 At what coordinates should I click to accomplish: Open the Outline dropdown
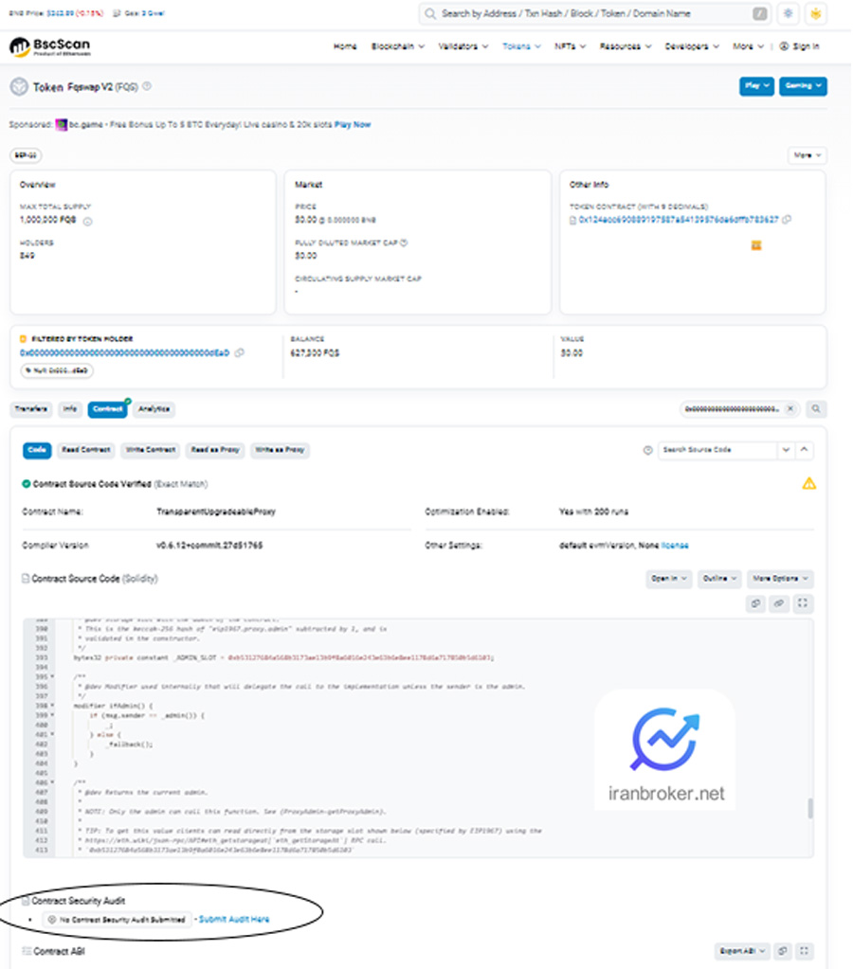point(719,579)
